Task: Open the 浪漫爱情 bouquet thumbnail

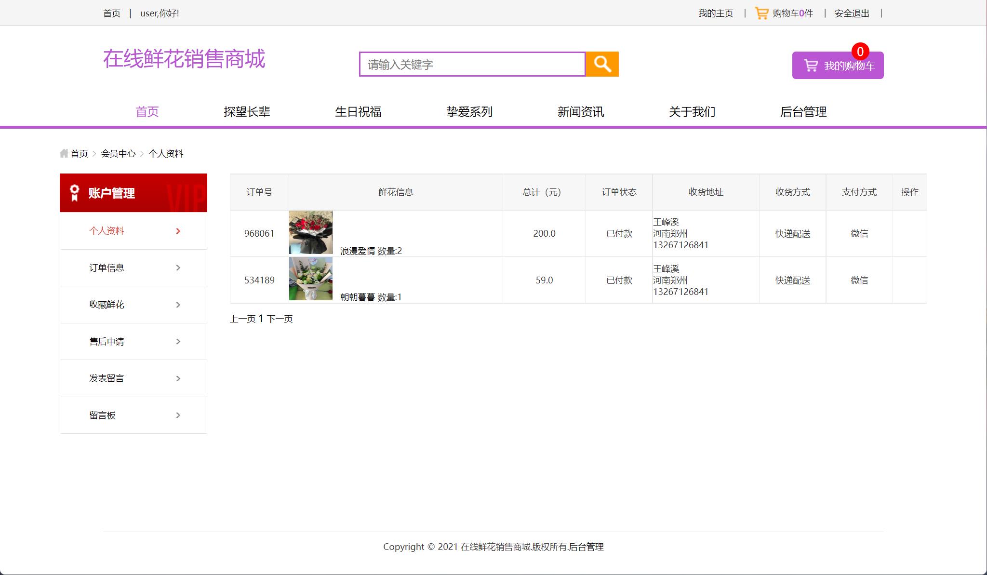Action: (x=310, y=232)
